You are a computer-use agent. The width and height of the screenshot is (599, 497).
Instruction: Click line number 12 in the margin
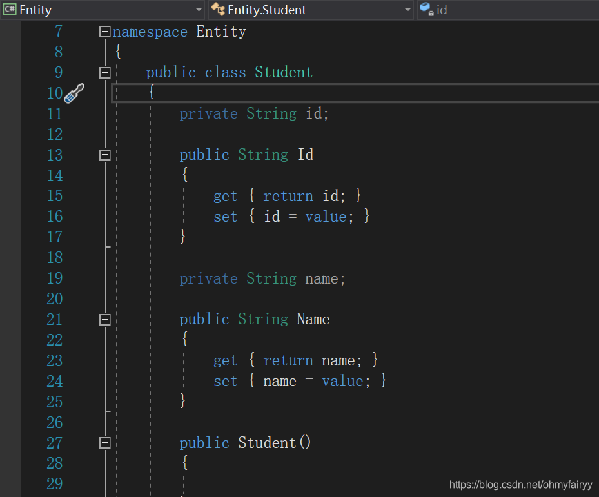pyautogui.click(x=55, y=135)
